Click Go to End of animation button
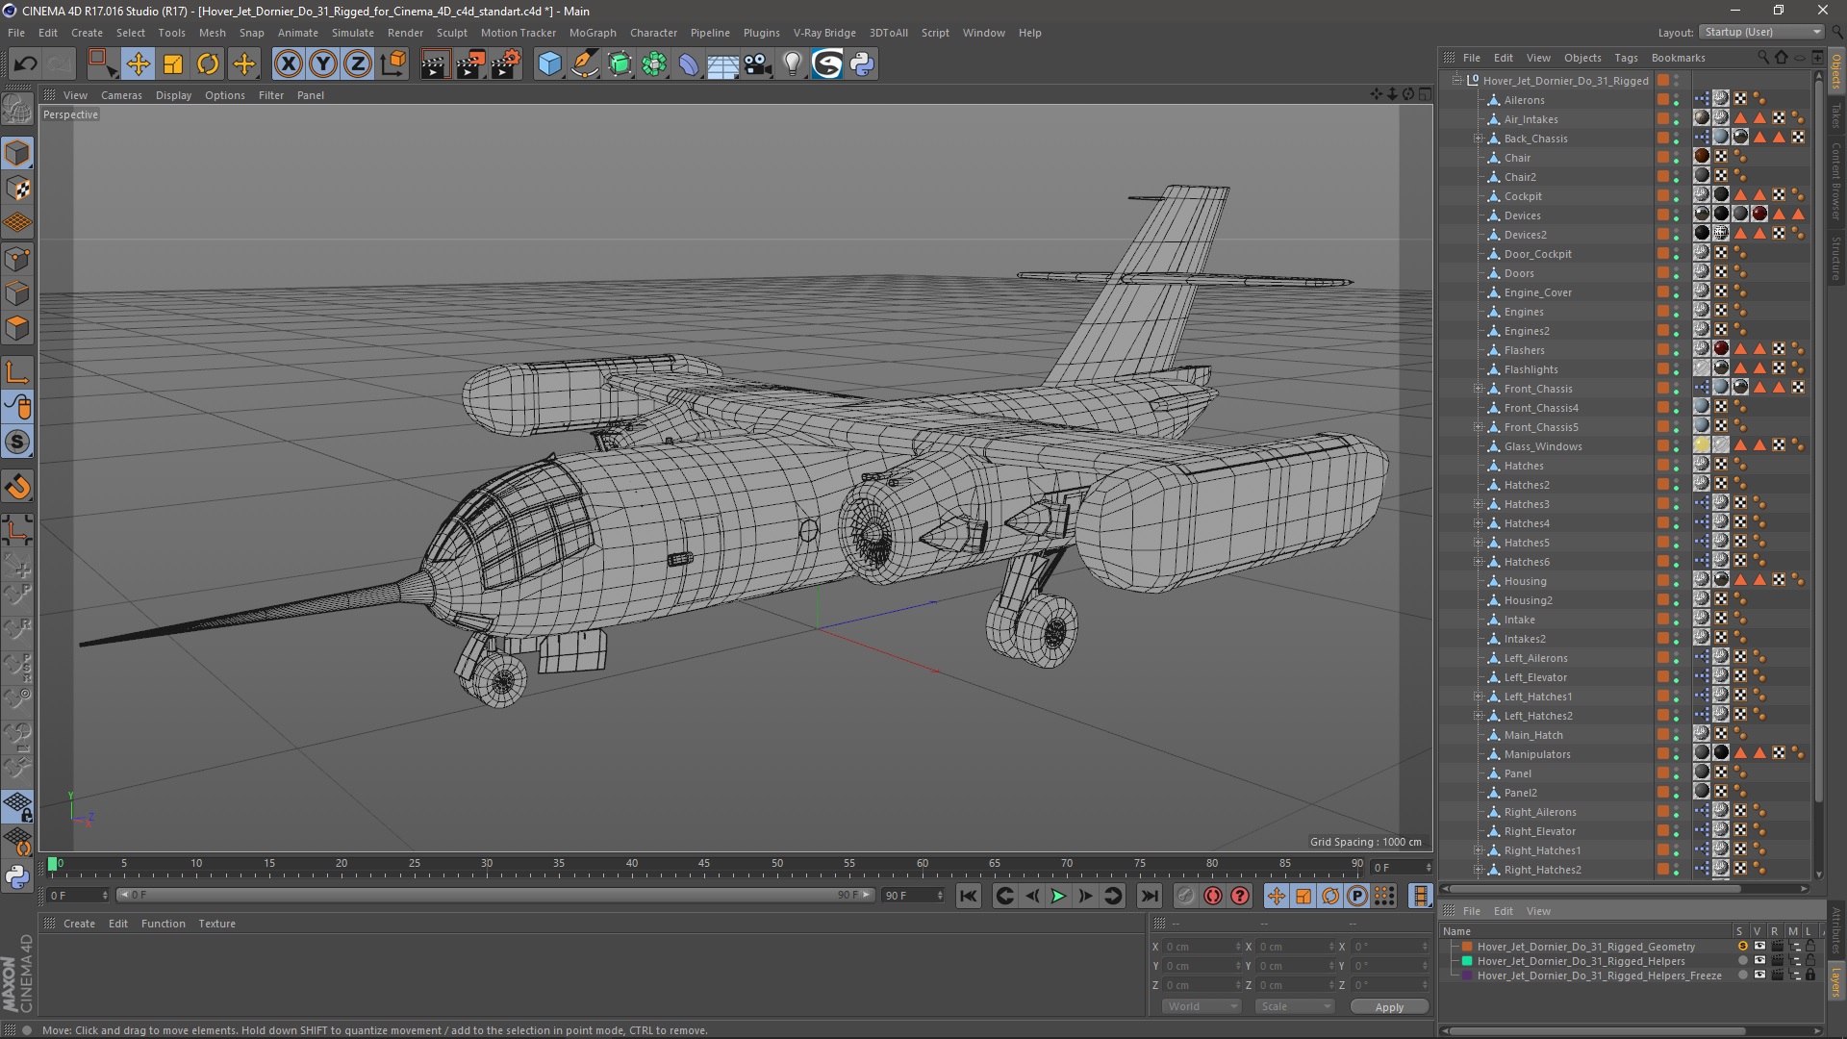1847x1039 pixels. pyautogui.click(x=1150, y=896)
